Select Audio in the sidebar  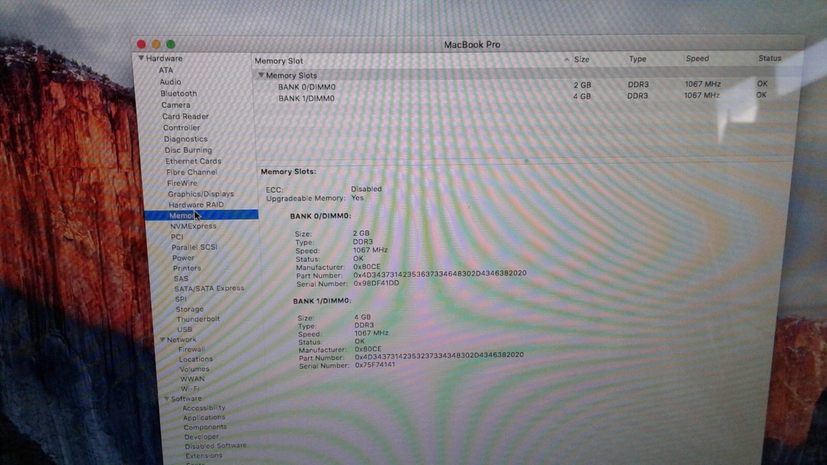click(170, 82)
